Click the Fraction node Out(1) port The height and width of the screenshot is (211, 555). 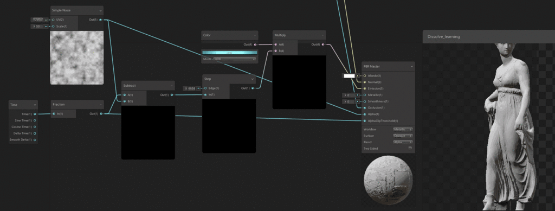101,114
